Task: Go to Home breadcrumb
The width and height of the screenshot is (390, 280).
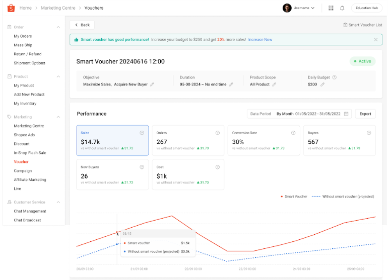Action: [26, 8]
